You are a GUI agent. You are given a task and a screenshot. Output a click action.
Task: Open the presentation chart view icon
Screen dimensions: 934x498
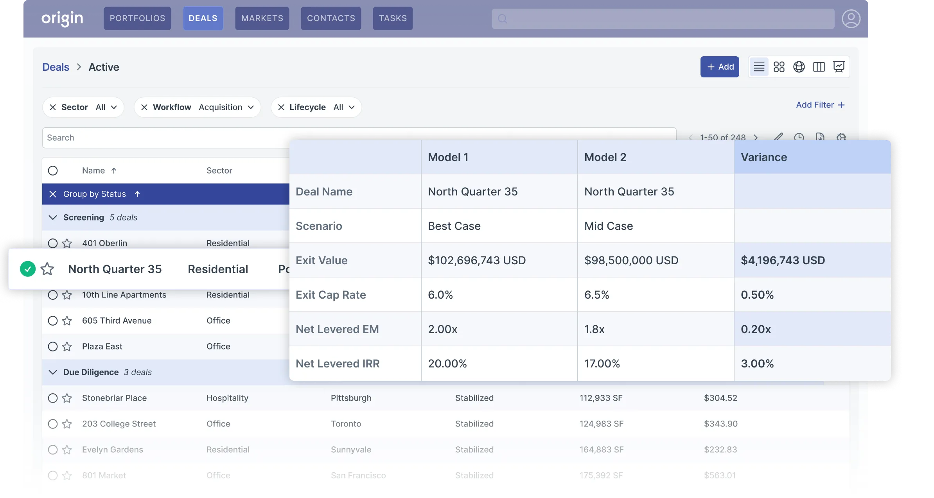(x=839, y=67)
